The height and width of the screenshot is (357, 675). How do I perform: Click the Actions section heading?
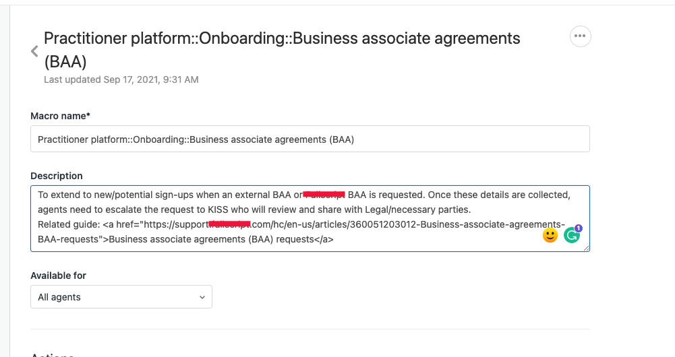coord(53,354)
